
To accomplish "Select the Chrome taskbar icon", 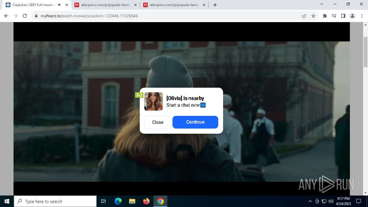I will click(160, 201).
